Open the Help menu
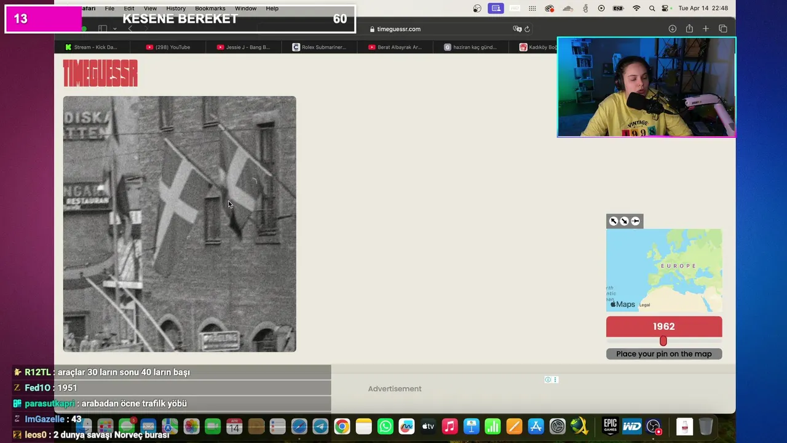The image size is (787, 443). point(272,9)
